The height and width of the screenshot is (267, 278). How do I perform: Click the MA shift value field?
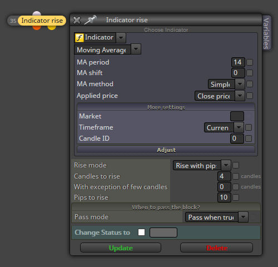[238, 73]
